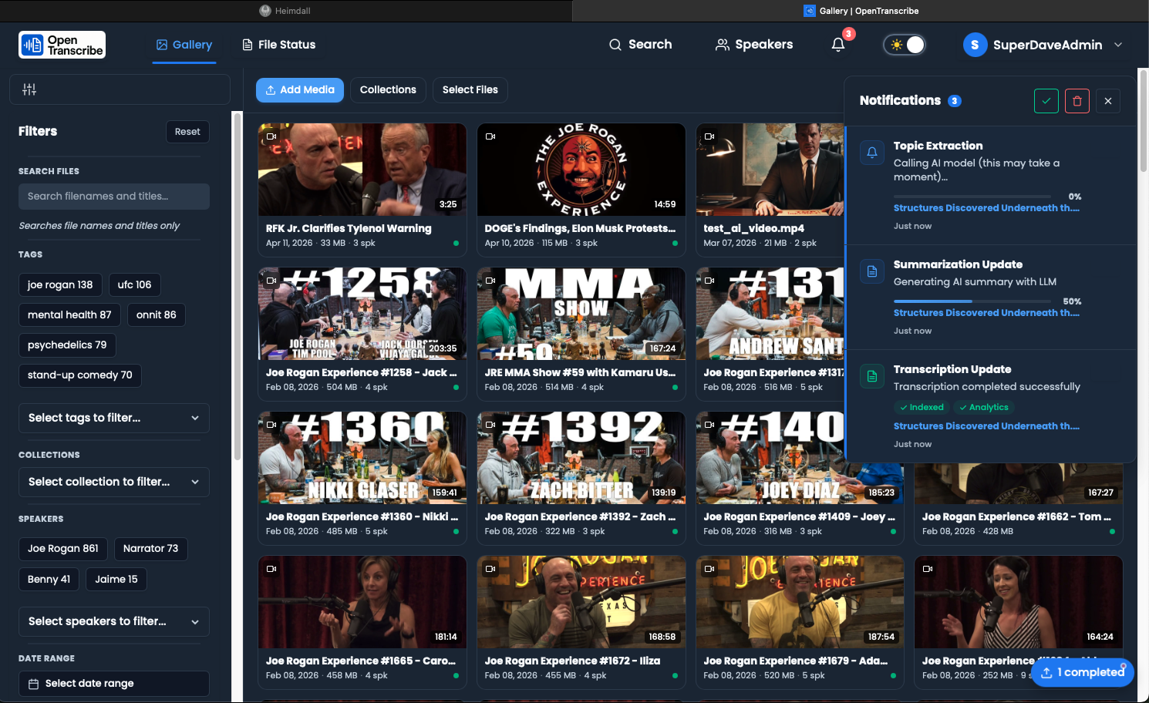This screenshot has width=1149, height=703.
Task: Open file link under Topic Extraction notification
Action: (986, 208)
